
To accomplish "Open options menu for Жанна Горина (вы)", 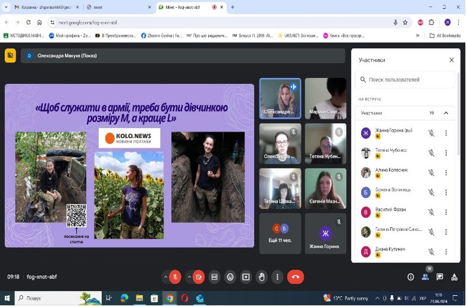I will pos(446,133).
